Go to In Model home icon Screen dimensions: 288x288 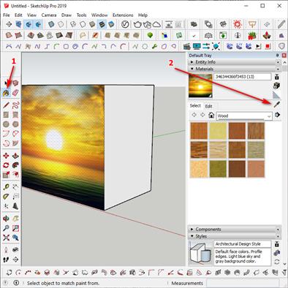211,115
